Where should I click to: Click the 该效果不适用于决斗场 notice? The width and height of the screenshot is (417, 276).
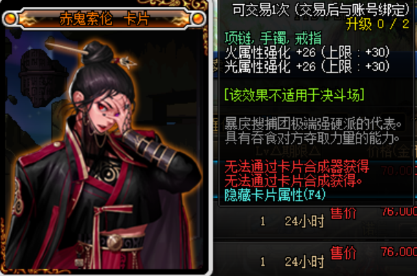pos(294,95)
